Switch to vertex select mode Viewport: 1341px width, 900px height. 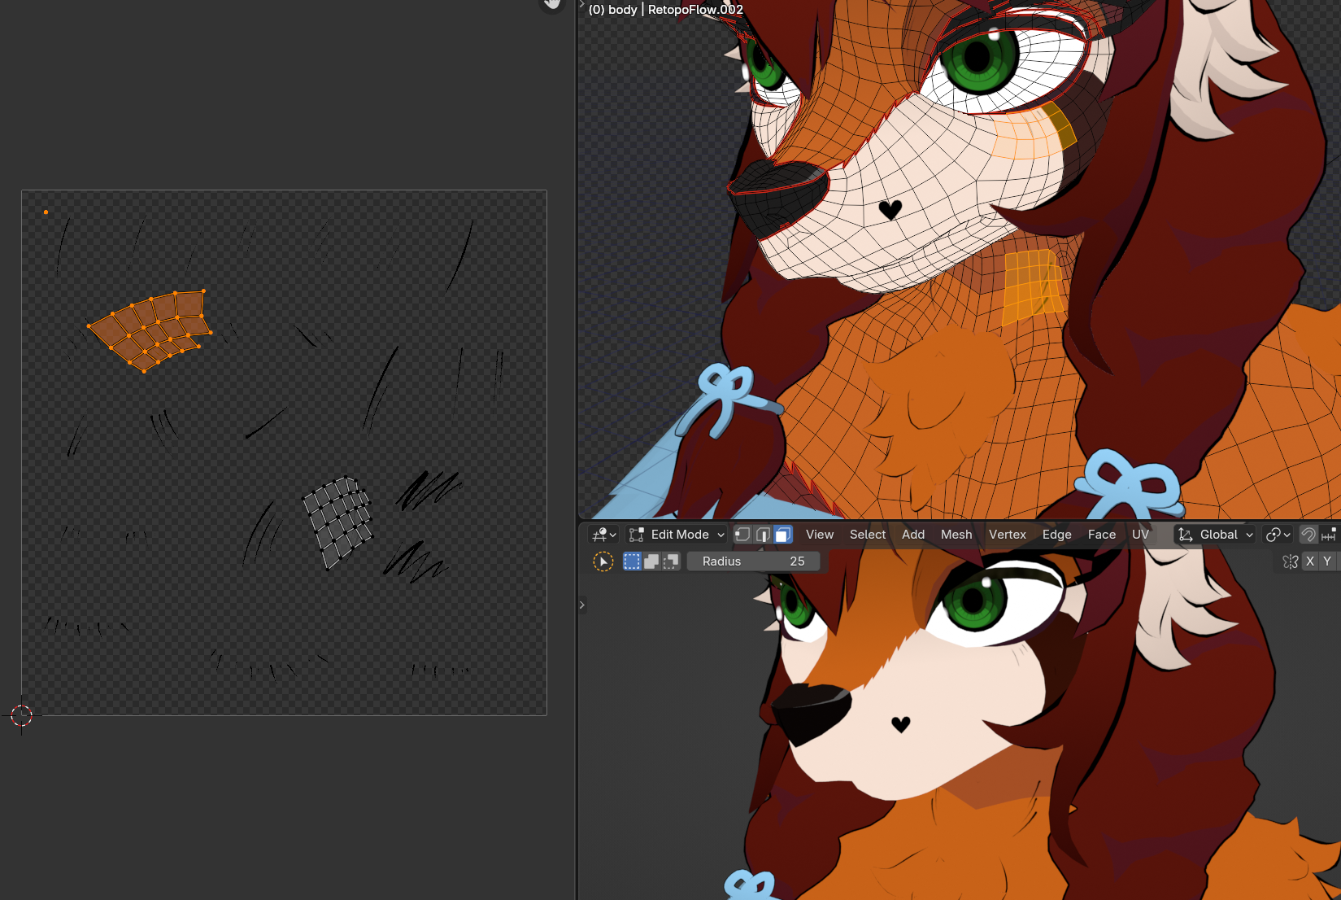point(742,535)
